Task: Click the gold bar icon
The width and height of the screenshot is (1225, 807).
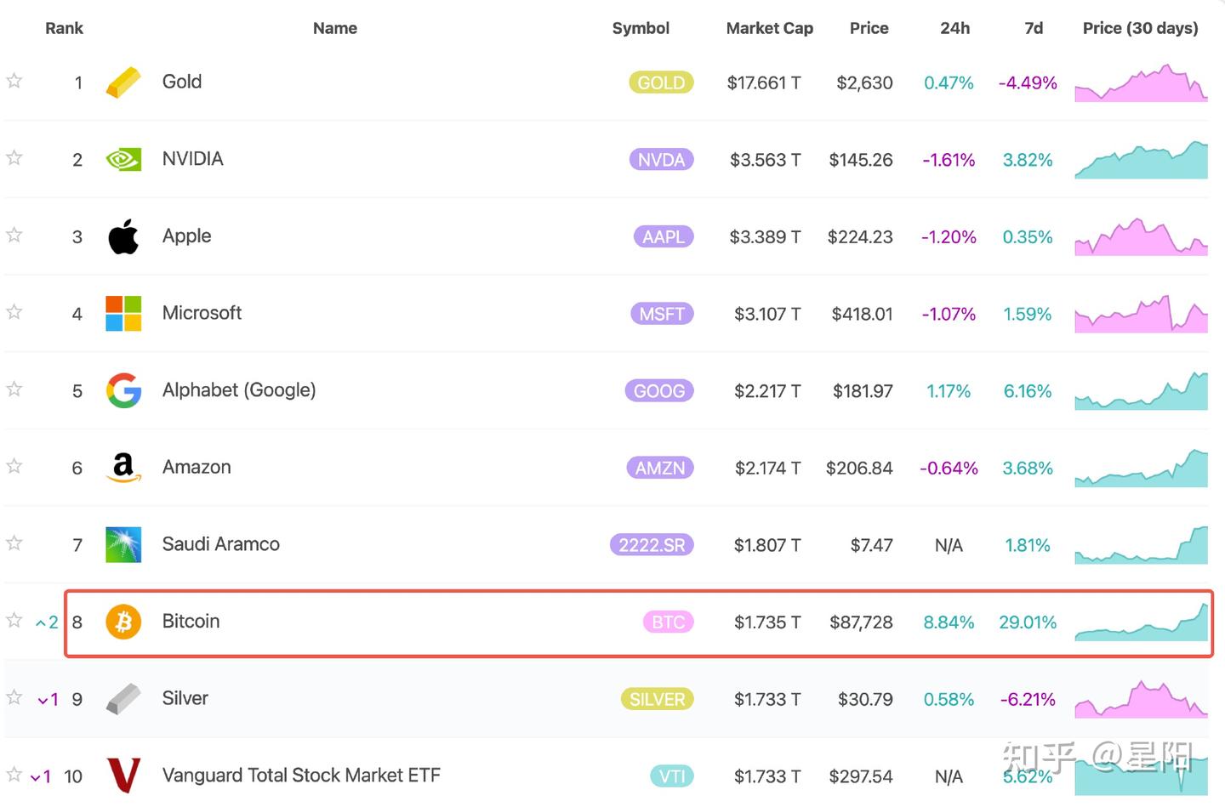Action: pos(123,82)
